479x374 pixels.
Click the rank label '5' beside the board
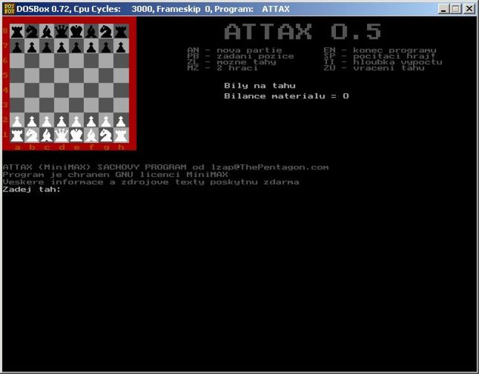(x=5, y=75)
